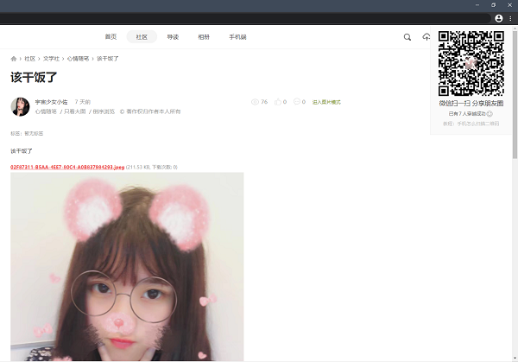Click the thumbs-up like icon
This screenshot has height=362, width=518.
point(276,102)
